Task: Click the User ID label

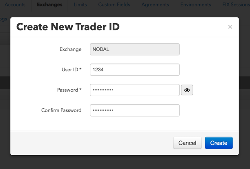Action: coord(71,70)
